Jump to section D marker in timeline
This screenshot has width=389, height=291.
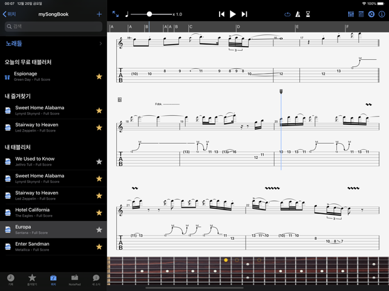coord(238,27)
